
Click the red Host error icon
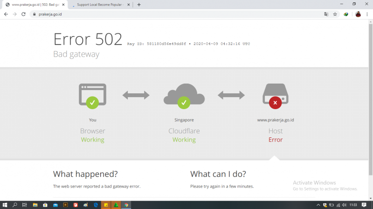(275, 102)
